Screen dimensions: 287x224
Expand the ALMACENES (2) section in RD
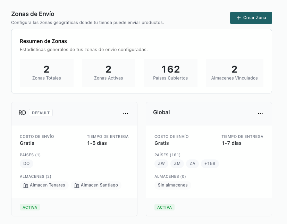point(35,176)
